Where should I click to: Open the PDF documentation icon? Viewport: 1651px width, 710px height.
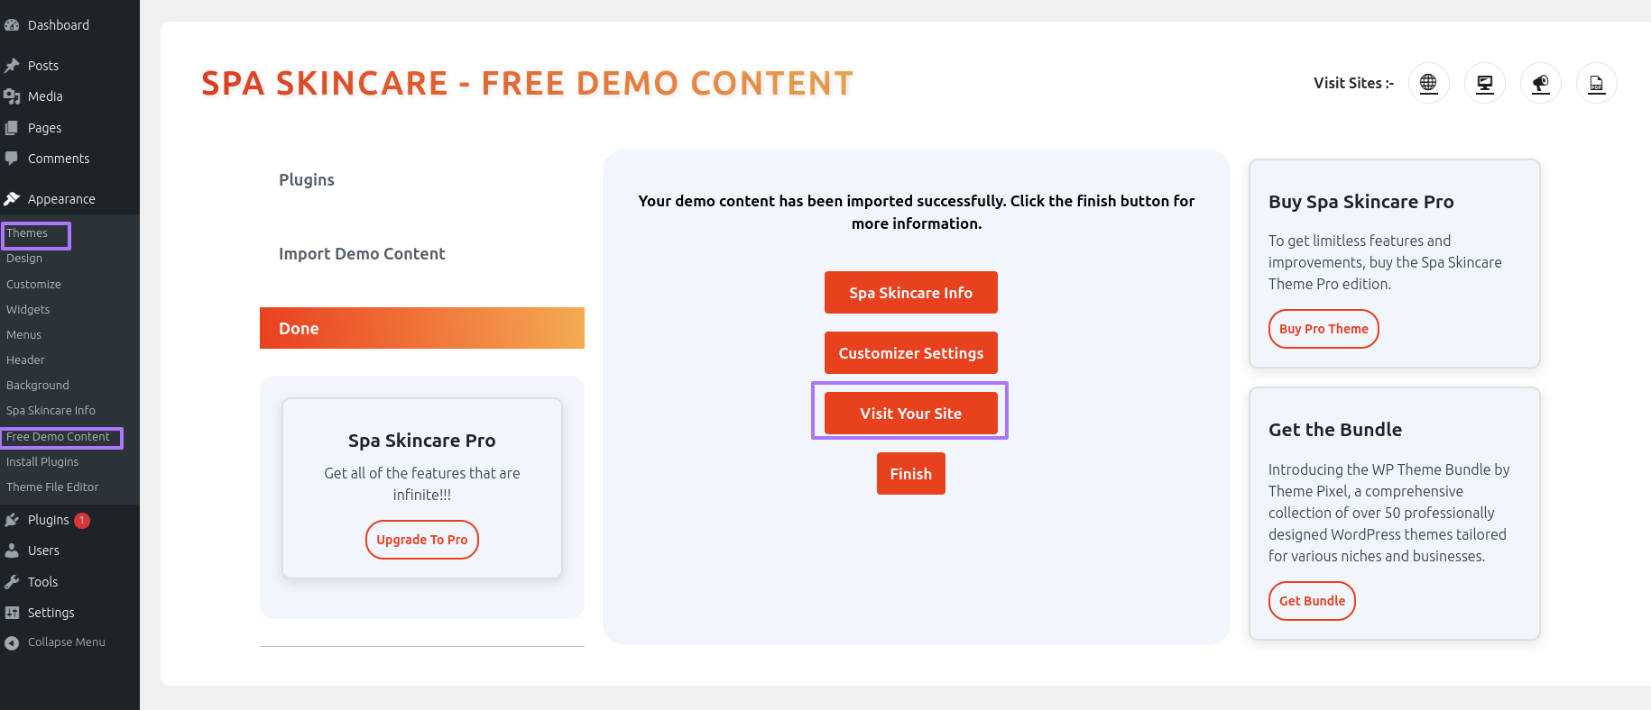pyautogui.click(x=1596, y=83)
